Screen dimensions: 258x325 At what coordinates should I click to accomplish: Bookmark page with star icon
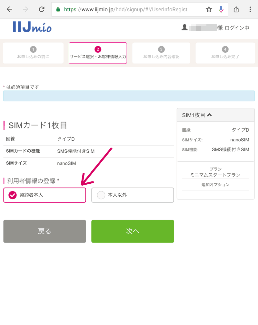(x=209, y=9)
